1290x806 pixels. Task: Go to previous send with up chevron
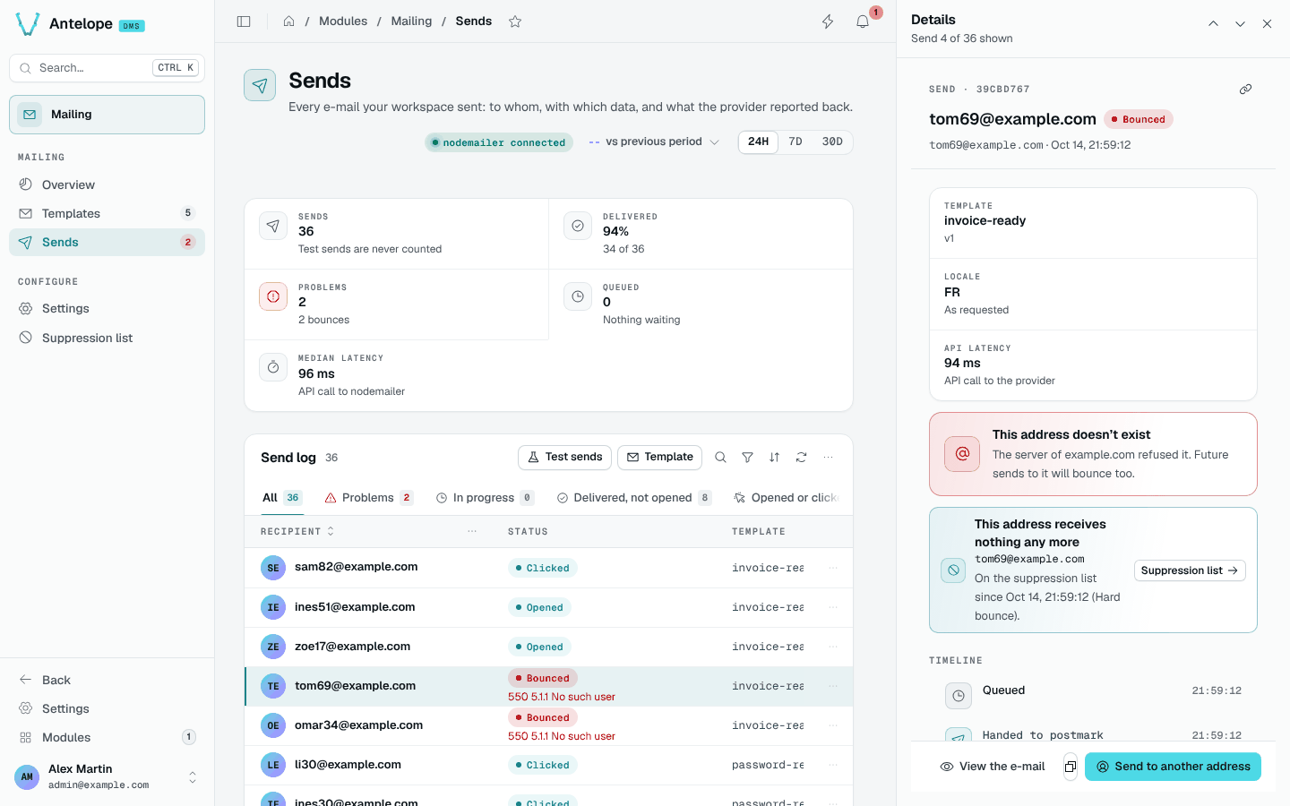point(1213,24)
